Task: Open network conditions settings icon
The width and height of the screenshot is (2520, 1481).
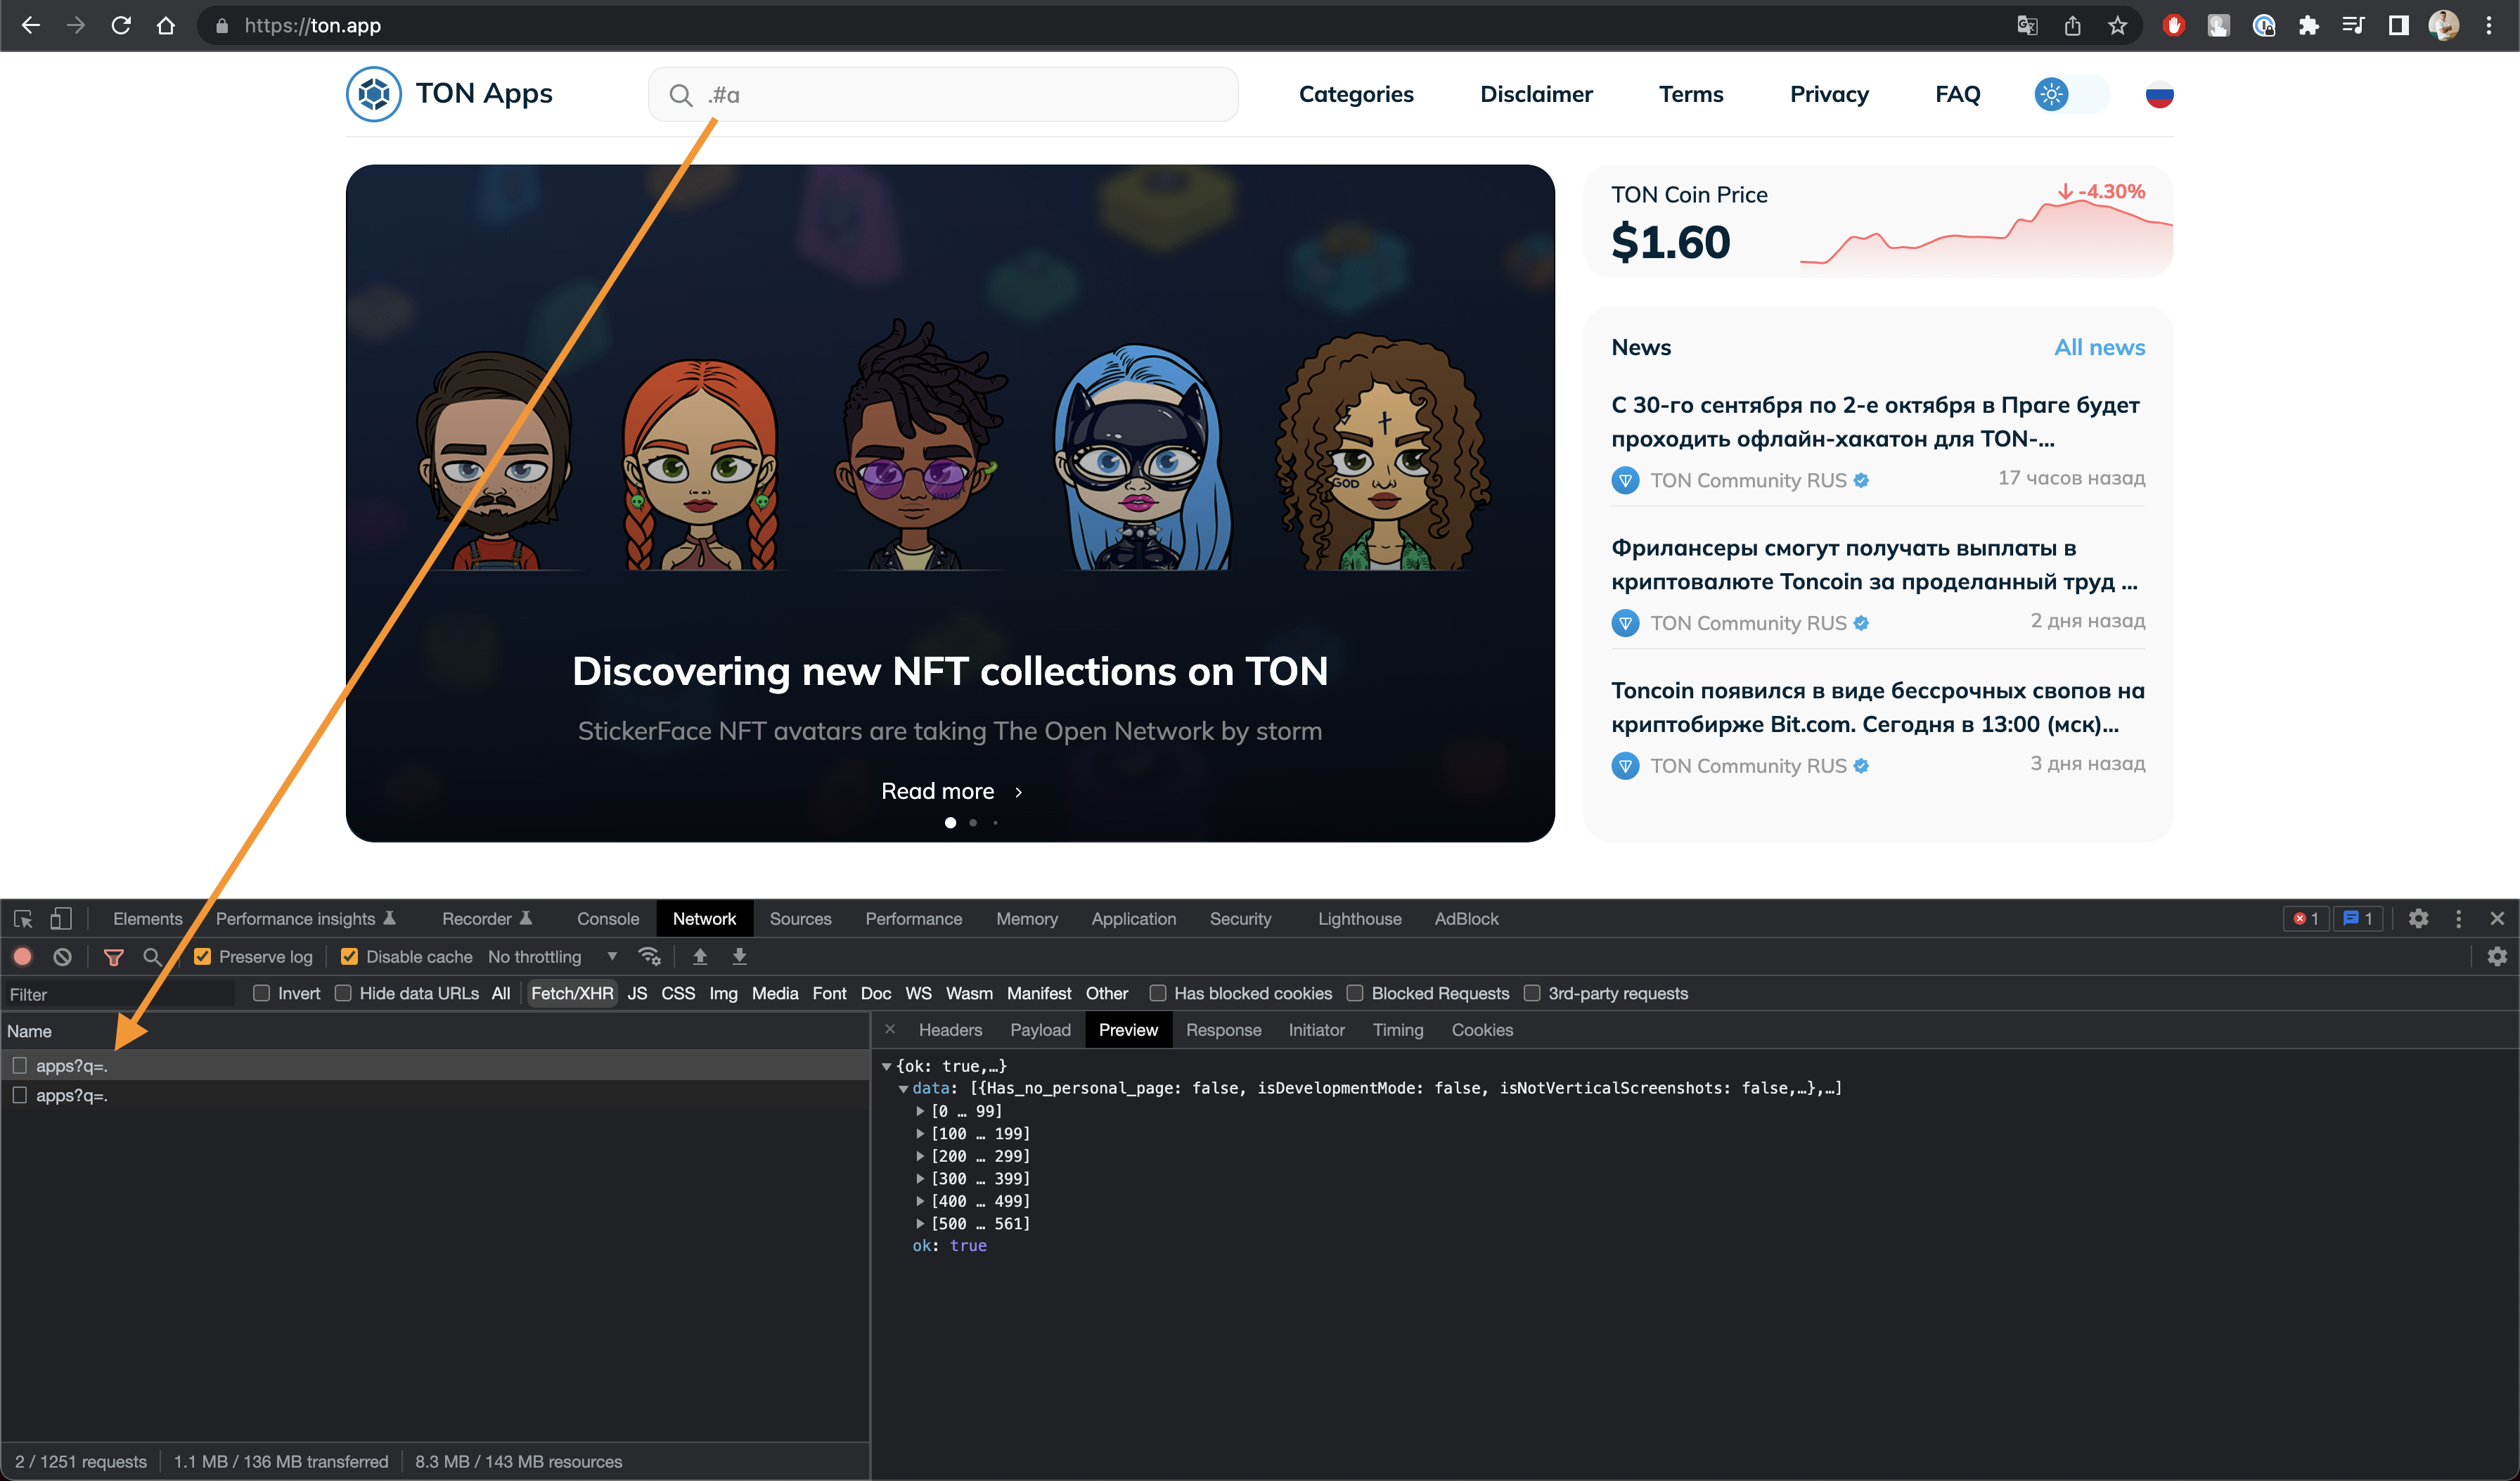Action: (650, 956)
